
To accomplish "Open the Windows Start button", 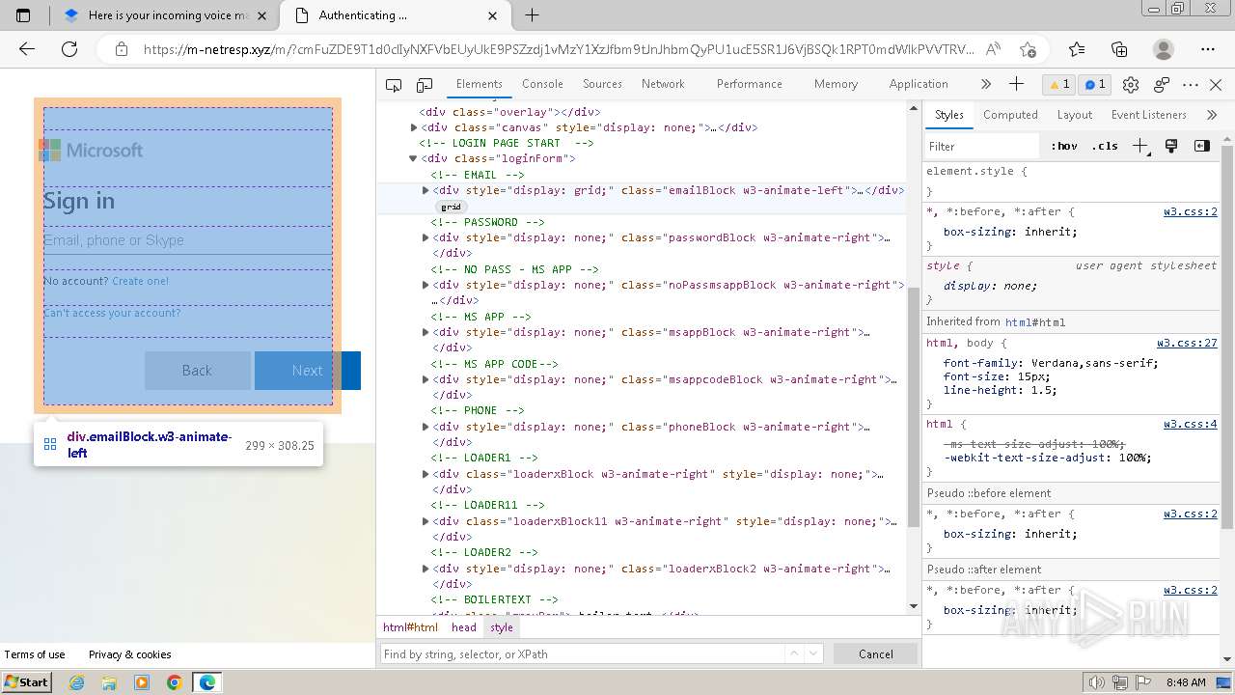I will click(x=26, y=681).
